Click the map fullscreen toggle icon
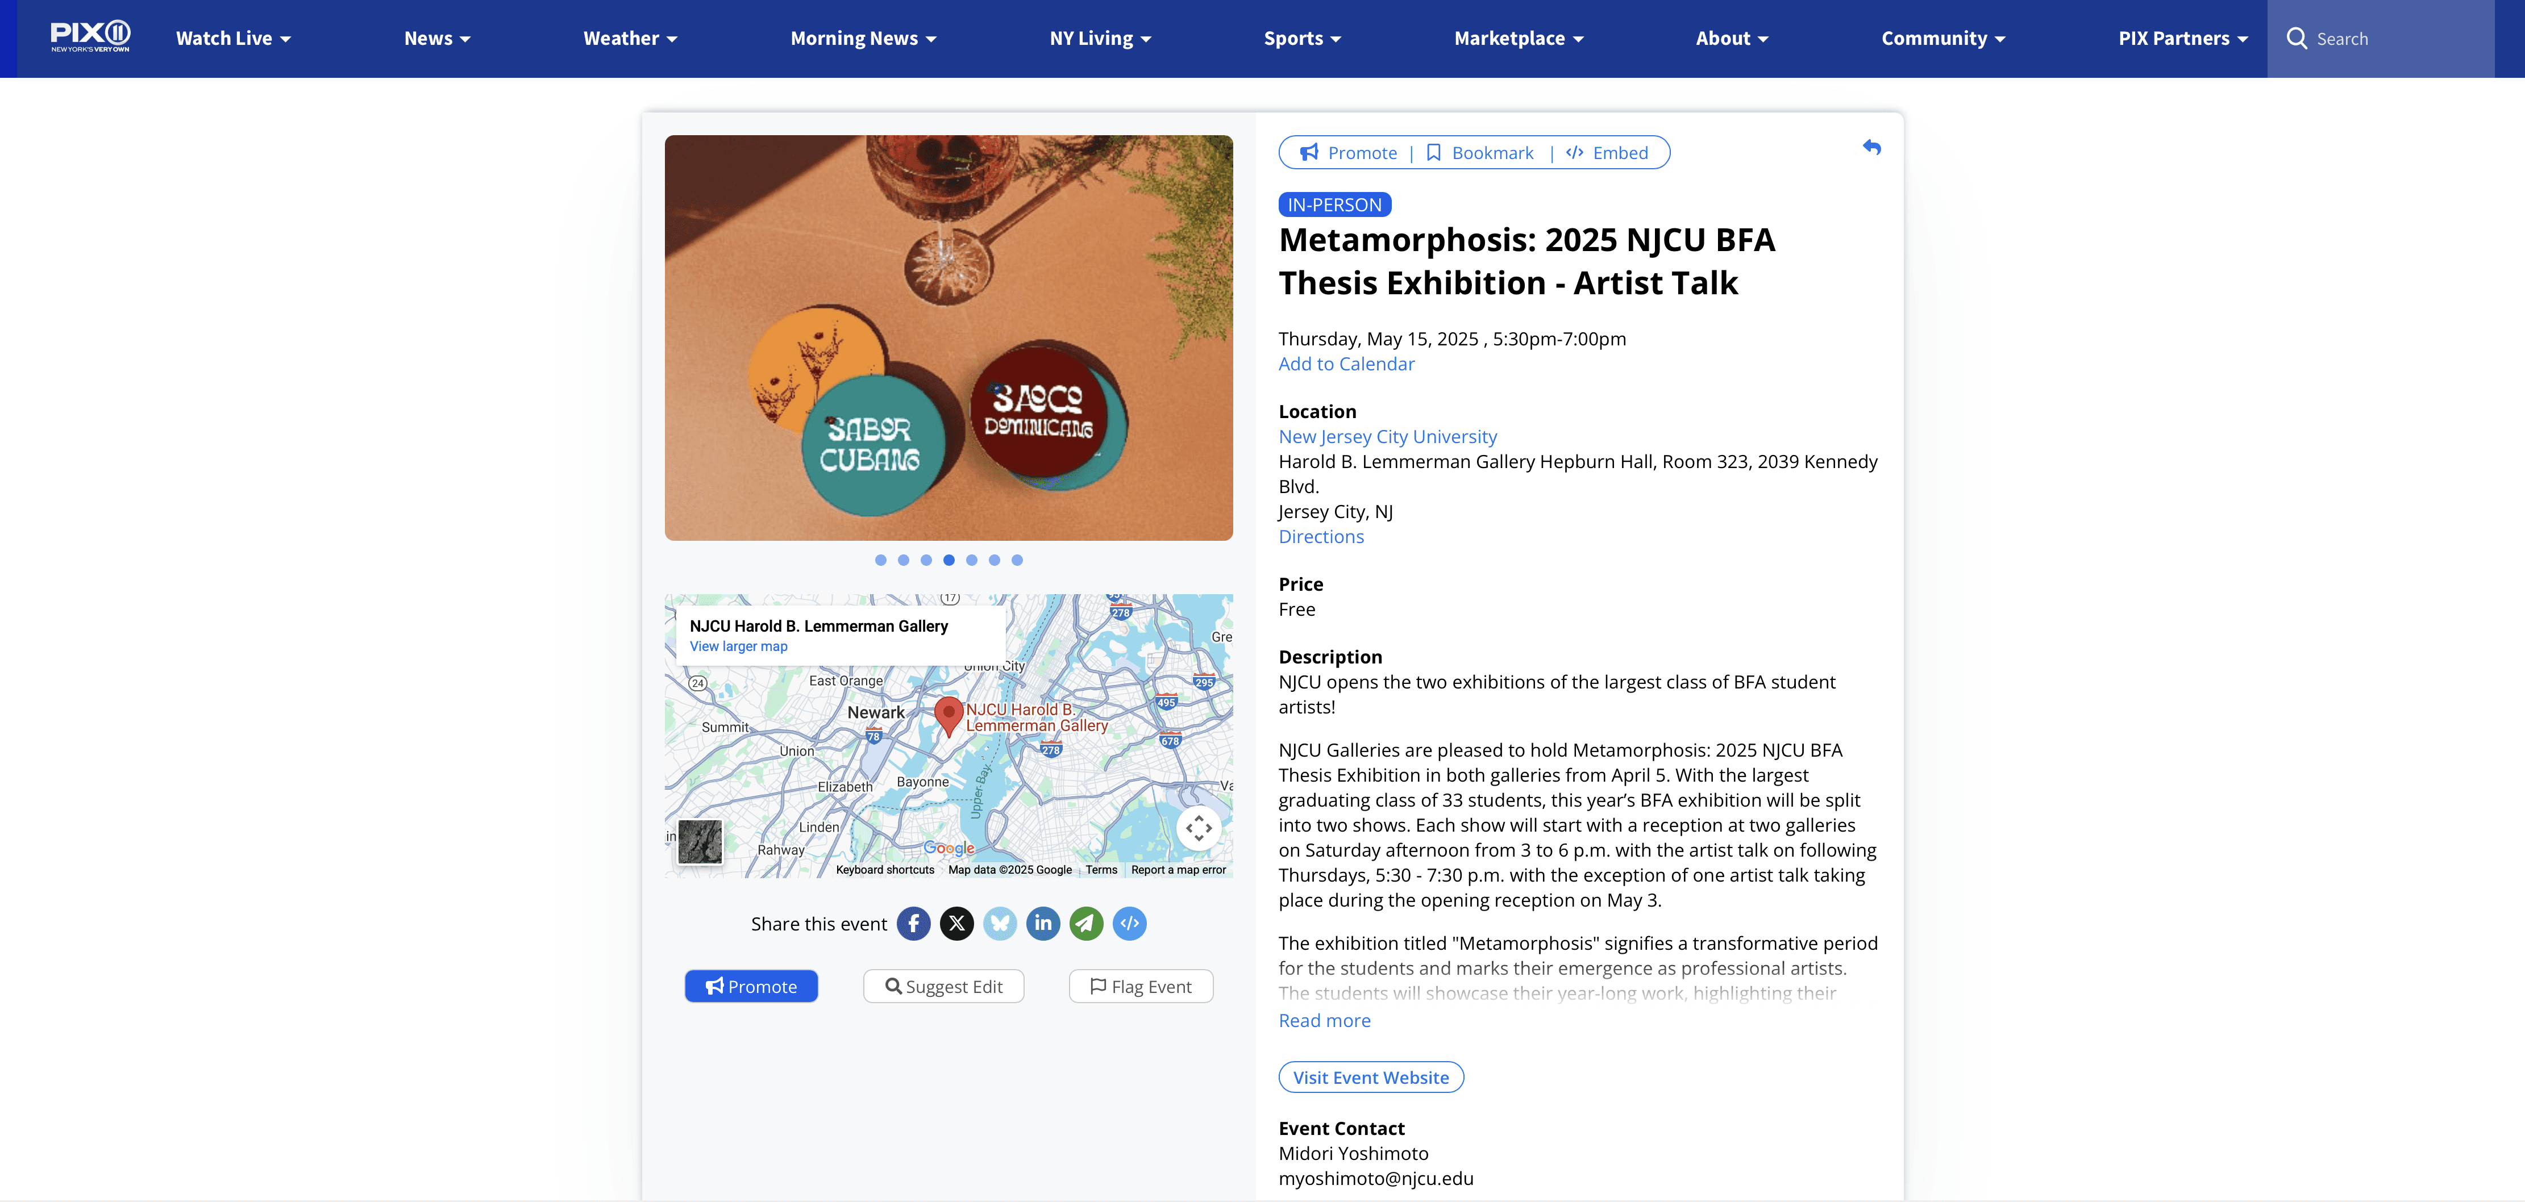 click(1198, 828)
